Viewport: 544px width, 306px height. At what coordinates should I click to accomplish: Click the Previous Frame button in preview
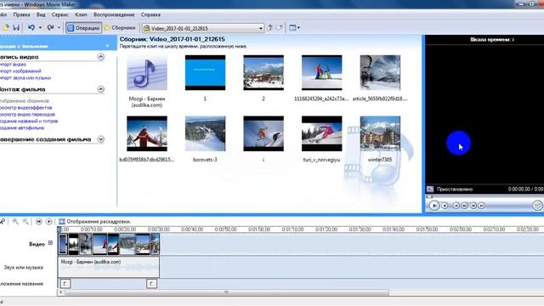[x=465, y=206]
